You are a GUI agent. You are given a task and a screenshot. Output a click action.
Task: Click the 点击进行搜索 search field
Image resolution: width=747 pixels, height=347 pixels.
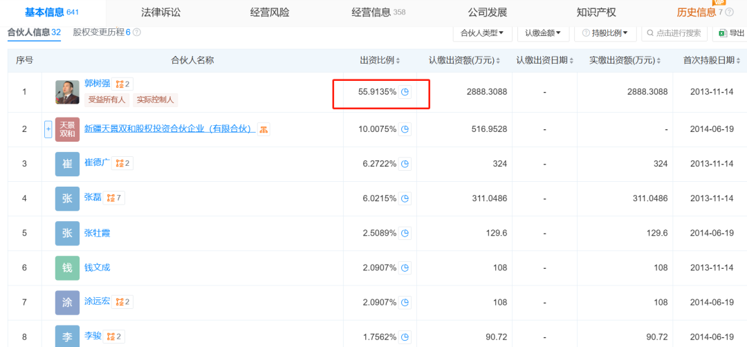(674, 32)
